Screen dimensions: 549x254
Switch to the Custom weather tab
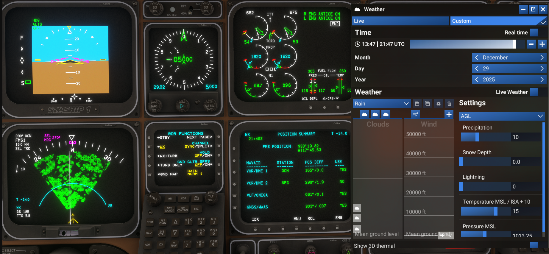coord(499,21)
